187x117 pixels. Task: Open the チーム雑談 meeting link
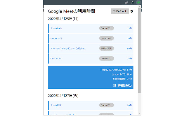click(x=56, y=105)
